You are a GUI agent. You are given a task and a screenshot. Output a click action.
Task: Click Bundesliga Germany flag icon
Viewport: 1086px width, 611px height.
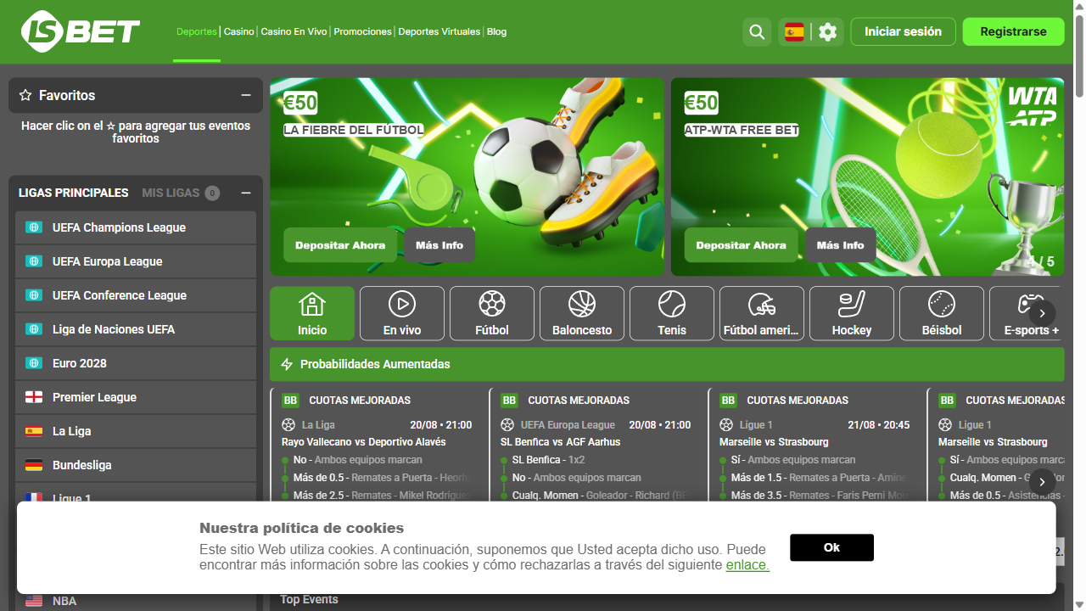click(x=34, y=465)
